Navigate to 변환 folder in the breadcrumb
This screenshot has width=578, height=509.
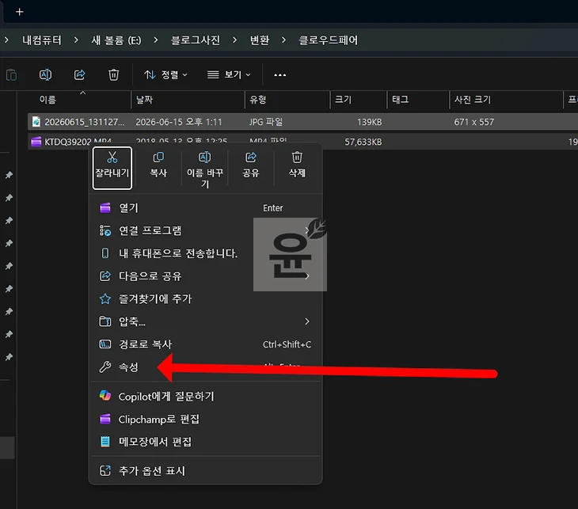(260, 40)
